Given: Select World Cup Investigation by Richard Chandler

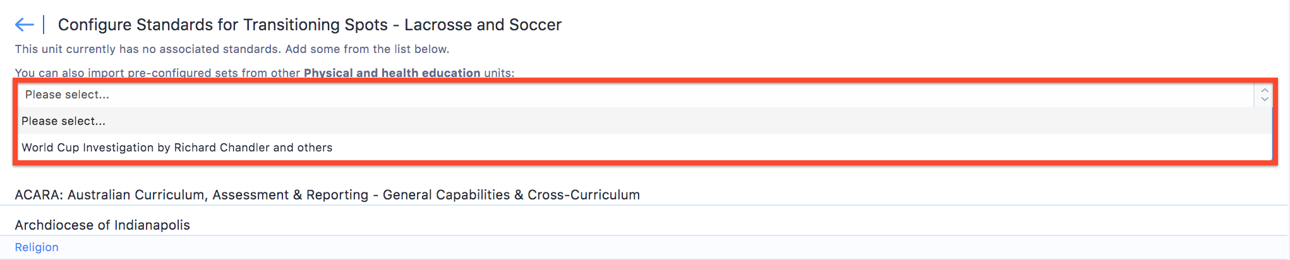Looking at the screenshot, I should coord(177,148).
